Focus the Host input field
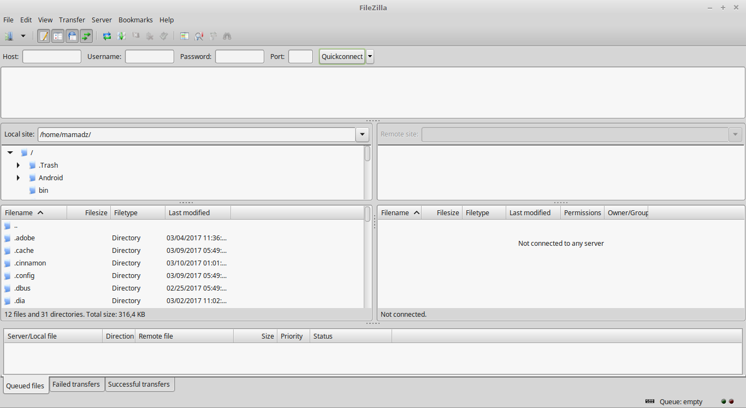746x408 pixels. (52, 56)
